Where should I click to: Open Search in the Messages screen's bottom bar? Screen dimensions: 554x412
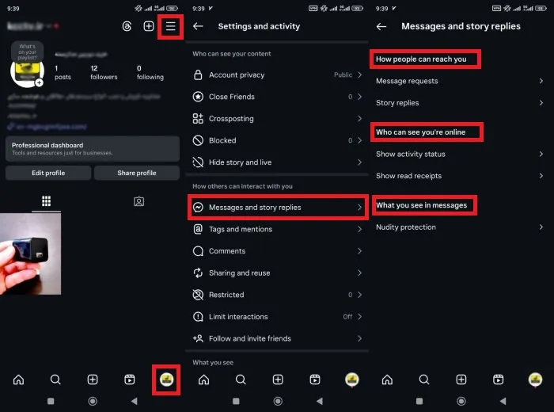point(424,380)
